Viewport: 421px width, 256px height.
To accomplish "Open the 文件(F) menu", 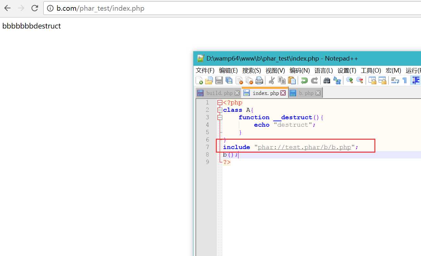I will coord(205,70).
